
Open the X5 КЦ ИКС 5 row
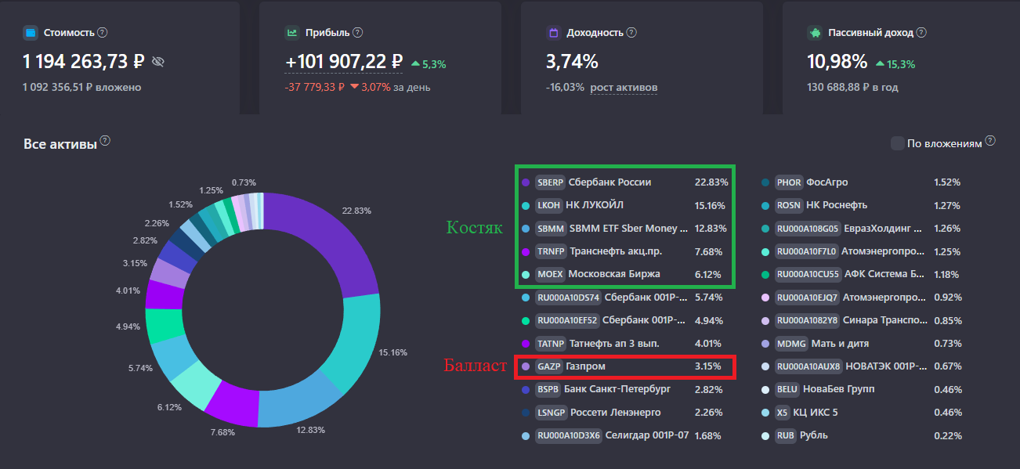click(860, 412)
